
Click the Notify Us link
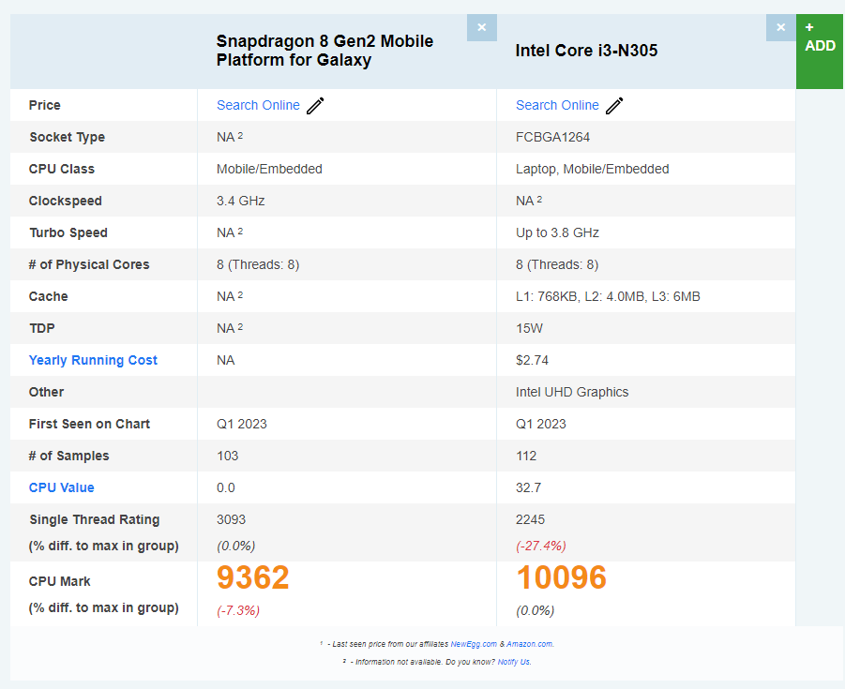(514, 662)
